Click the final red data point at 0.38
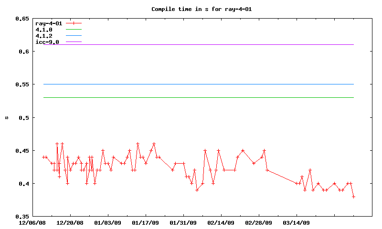The width and height of the screenshot is (382, 229). click(353, 197)
